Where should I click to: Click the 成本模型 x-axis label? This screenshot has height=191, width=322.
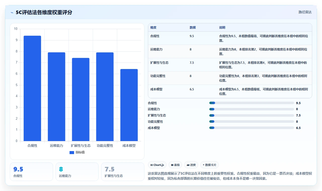[x=129, y=146]
